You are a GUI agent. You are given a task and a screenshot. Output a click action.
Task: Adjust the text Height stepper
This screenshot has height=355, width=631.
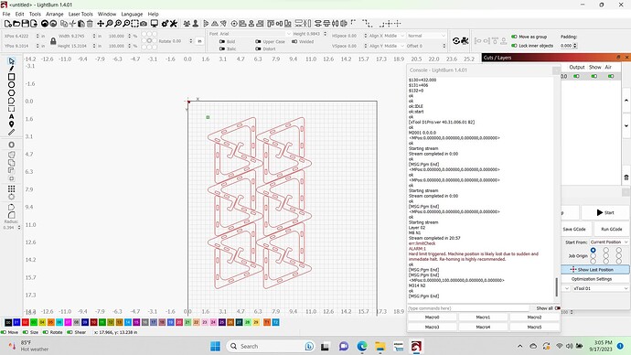tap(326, 34)
